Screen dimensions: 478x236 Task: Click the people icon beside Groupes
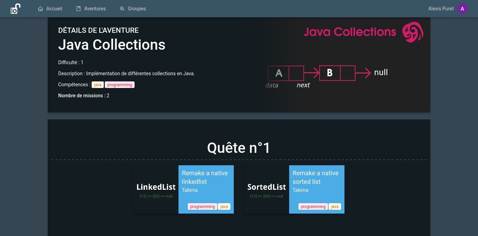122,9
